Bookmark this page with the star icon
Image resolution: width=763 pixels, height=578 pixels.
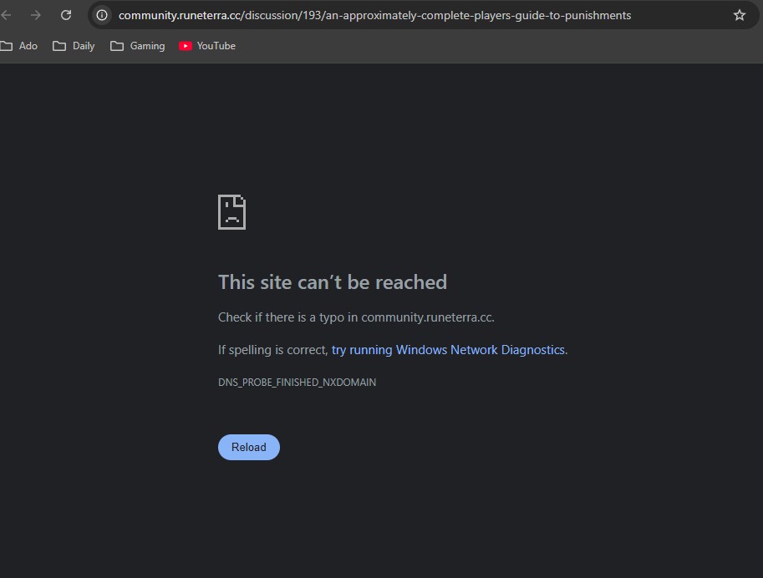click(739, 15)
